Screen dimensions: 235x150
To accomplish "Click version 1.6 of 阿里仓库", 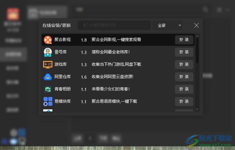I will (x=84, y=77).
